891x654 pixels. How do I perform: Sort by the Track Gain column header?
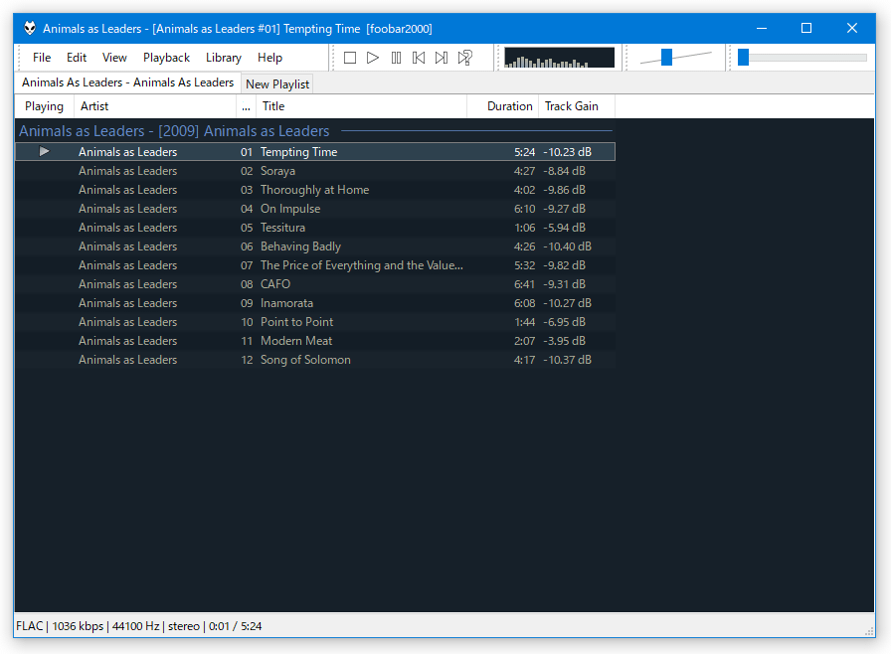[576, 106]
